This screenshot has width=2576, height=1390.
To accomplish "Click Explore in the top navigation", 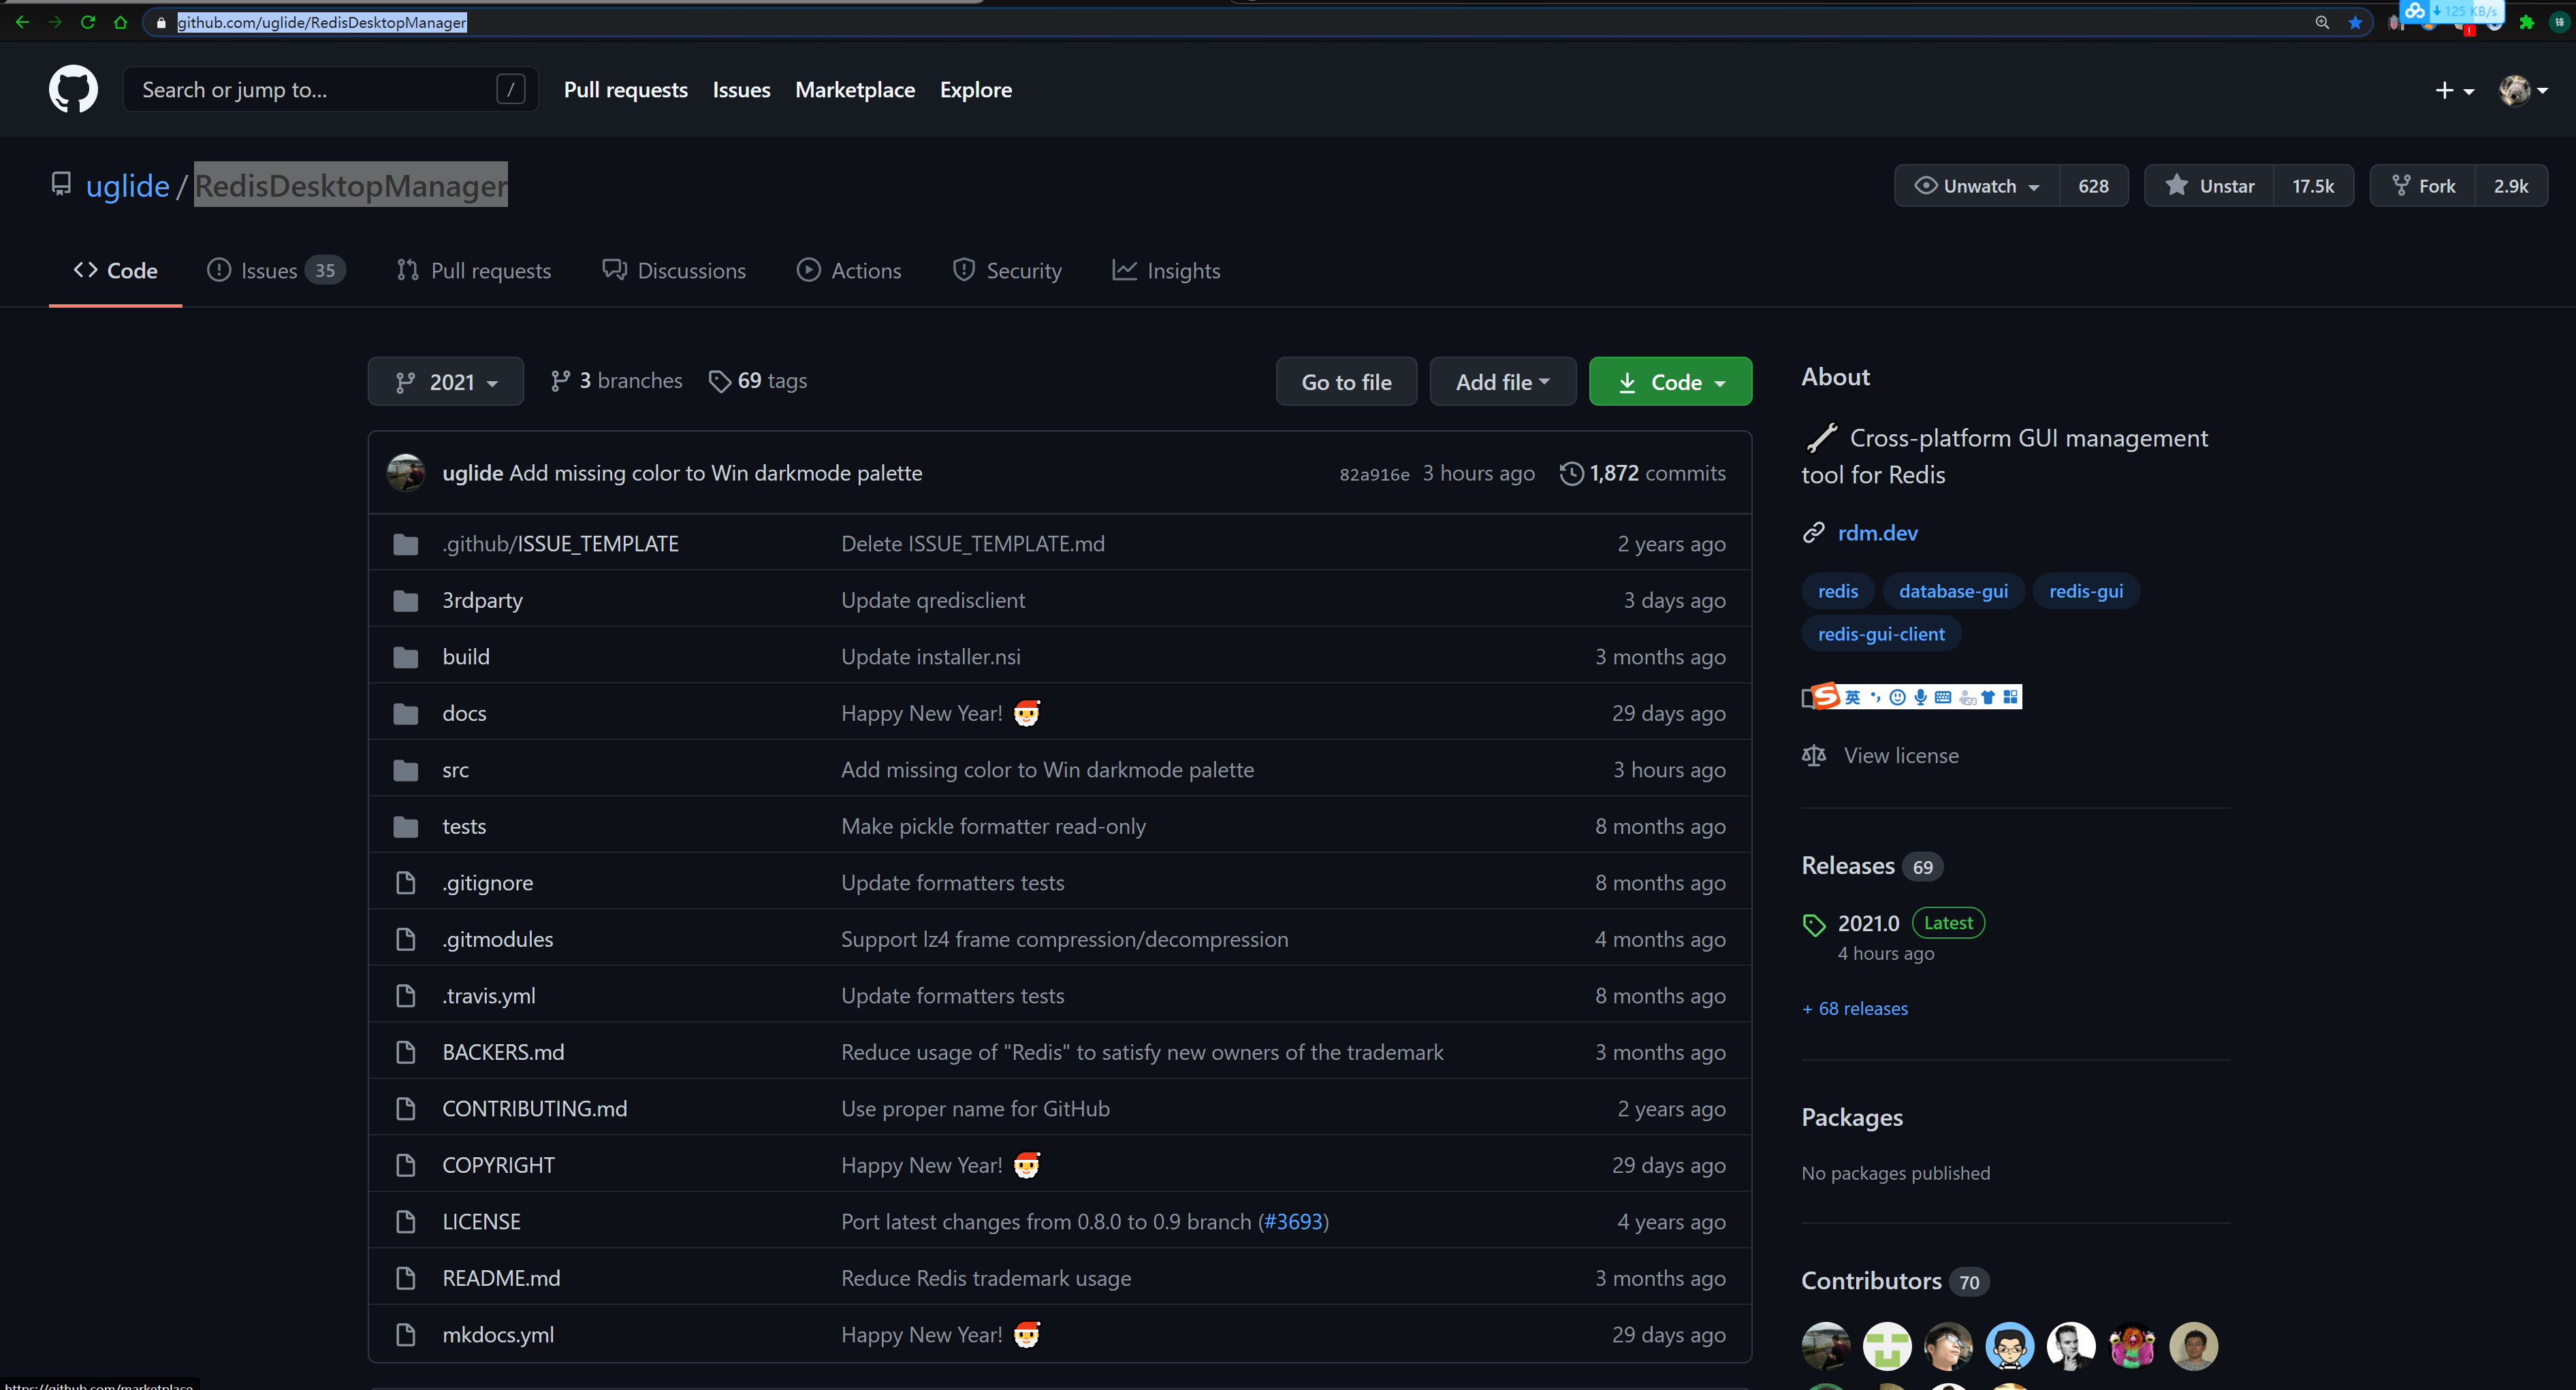I will pos(976,90).
